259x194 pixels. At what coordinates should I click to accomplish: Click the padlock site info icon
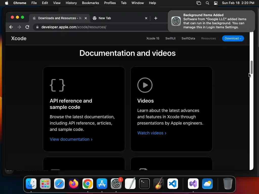pos(37,27)
